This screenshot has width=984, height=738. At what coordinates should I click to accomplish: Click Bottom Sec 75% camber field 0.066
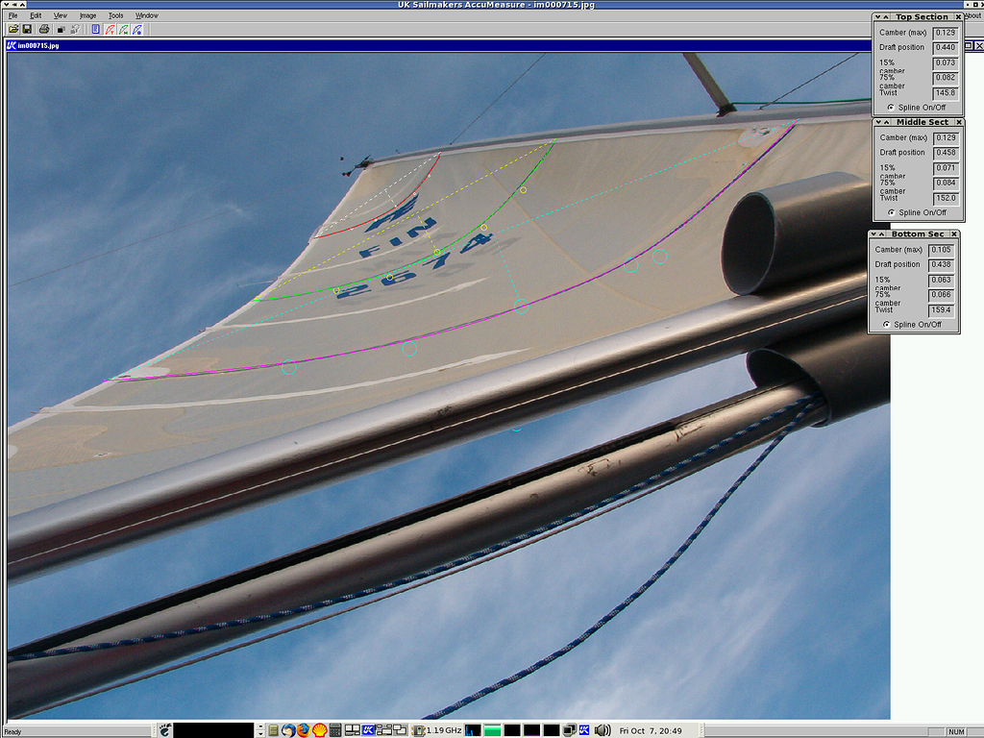pyautogui.click(x=941, y=295)
